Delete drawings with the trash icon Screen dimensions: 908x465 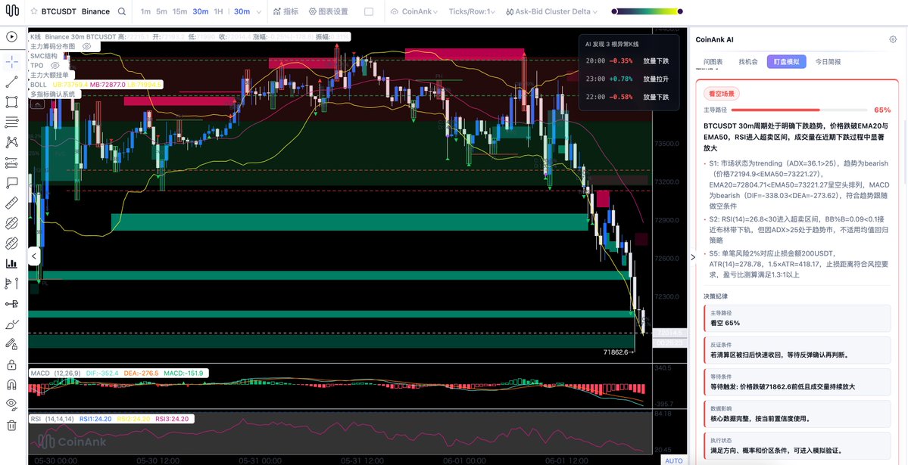[x=11, y=425]
